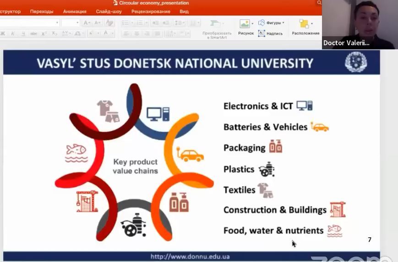Select the university crest logo on the slide
Viewport: 398px width, 262px height.
click(356, 62)
